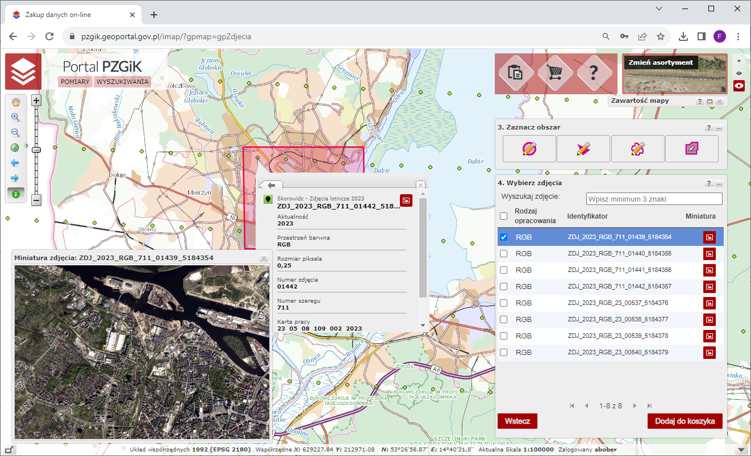Open the clipboard orders icon

pyautogui.click(x=515, y=73)
